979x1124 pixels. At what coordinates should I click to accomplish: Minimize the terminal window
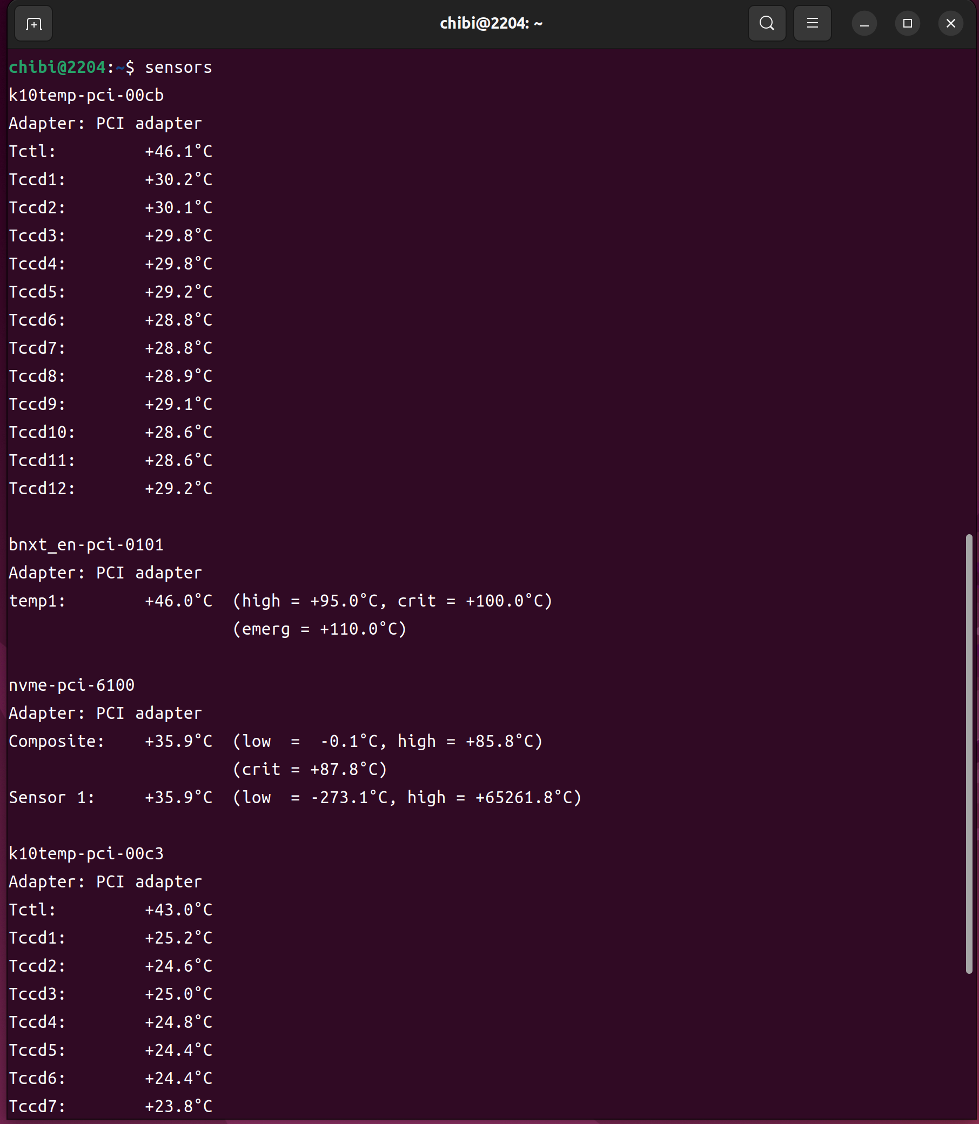(864, 24)
